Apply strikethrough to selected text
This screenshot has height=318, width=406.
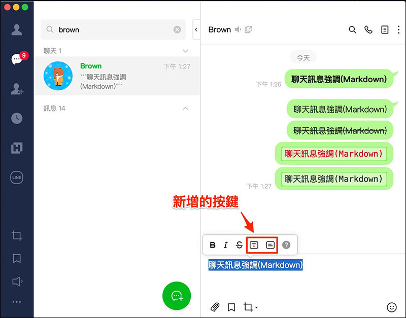239,245
